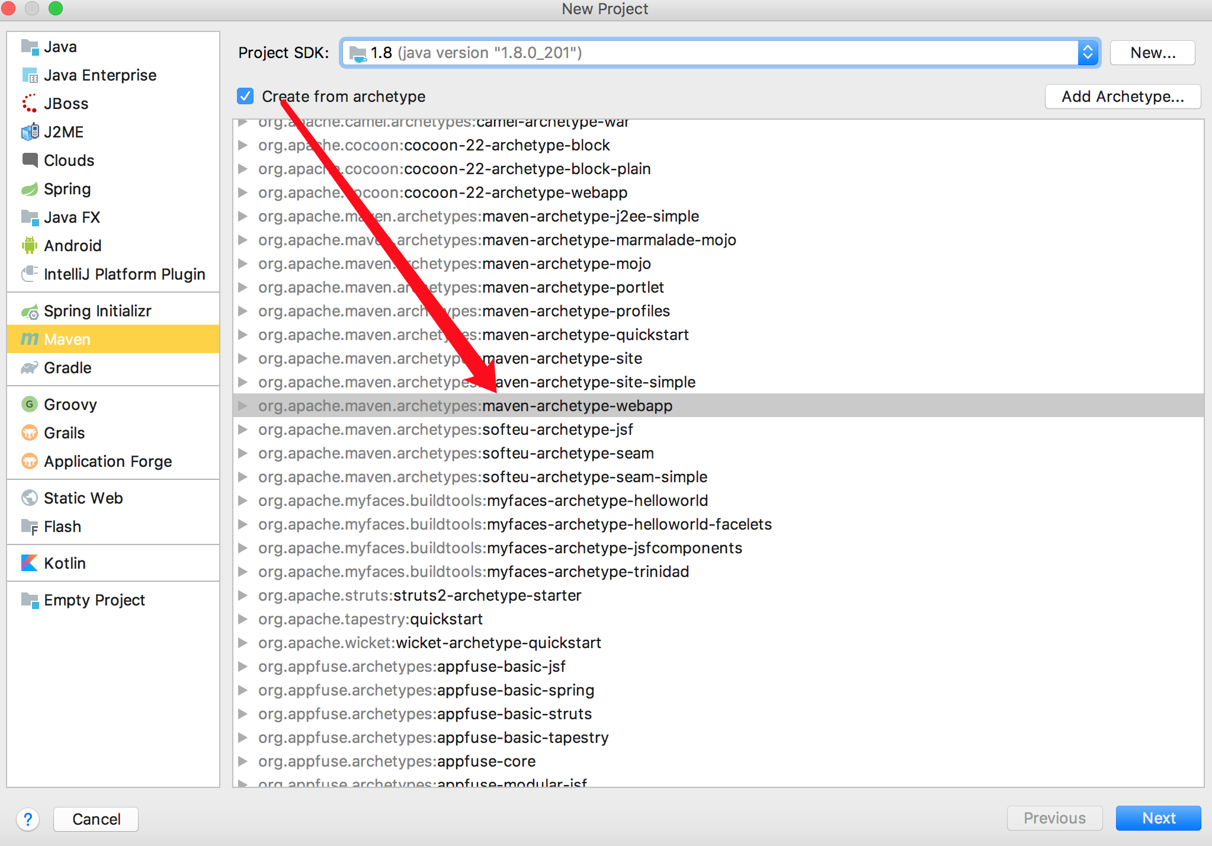1212x846 pixels.
Task: Expand the maven-archetype-j2ee-simple node
Action: click(x=242, y=216)
